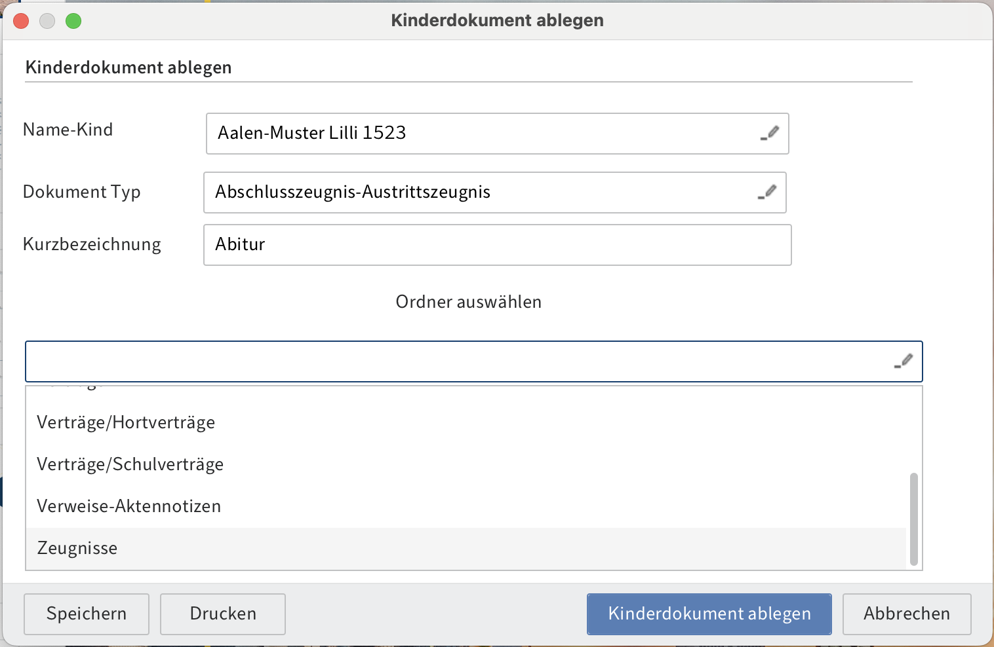Select Verträge/Hortverträge from the folder list
994x647 pixels.
click(x=126, y=422)
